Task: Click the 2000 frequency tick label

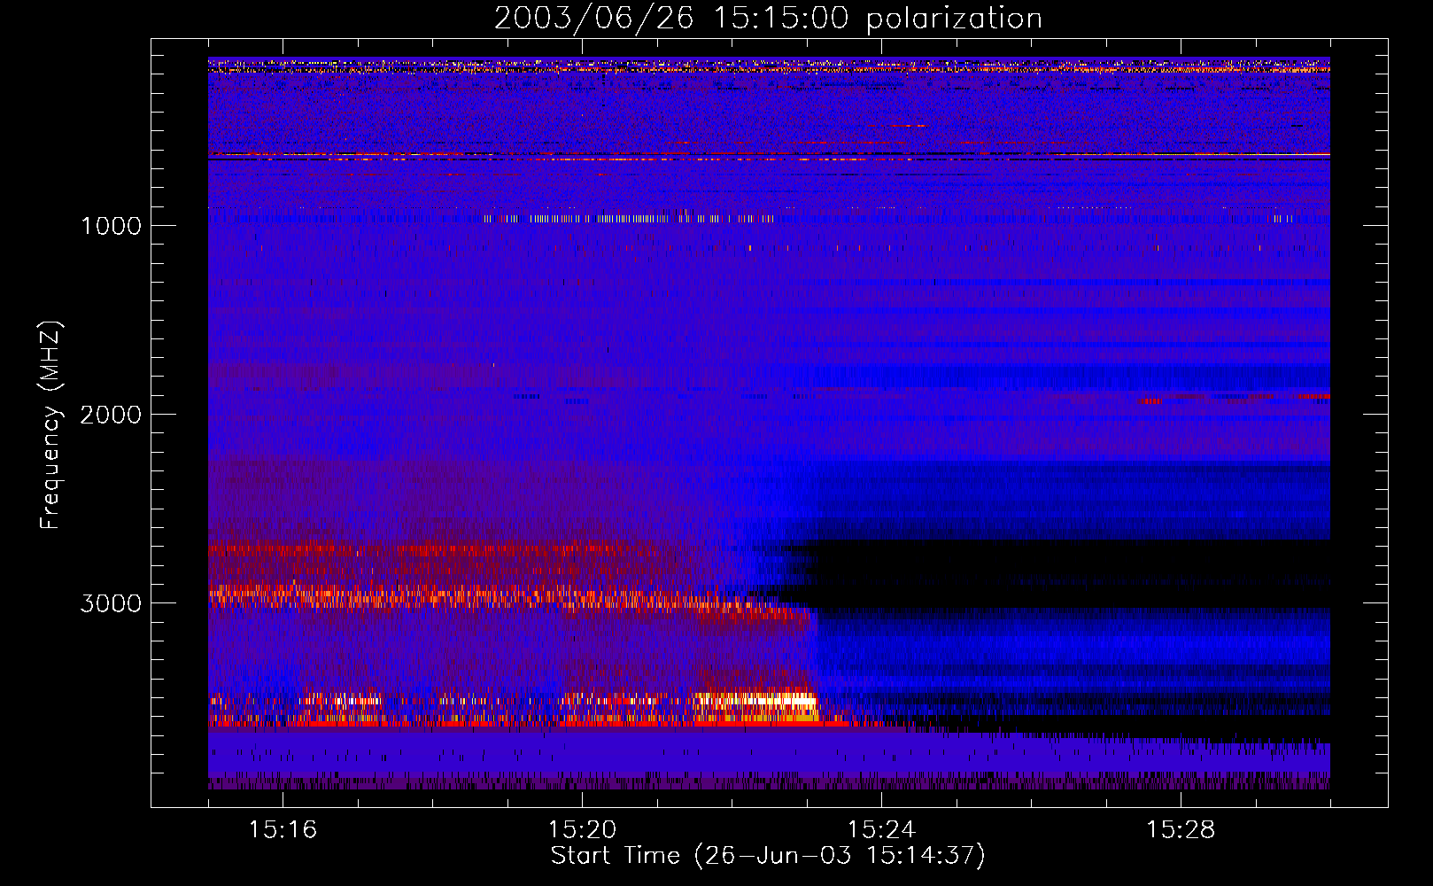Action: (112, 415)
